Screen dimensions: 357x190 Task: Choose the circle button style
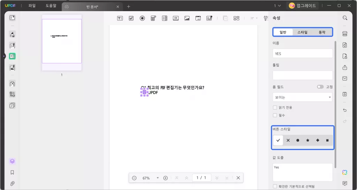(298, 140)
